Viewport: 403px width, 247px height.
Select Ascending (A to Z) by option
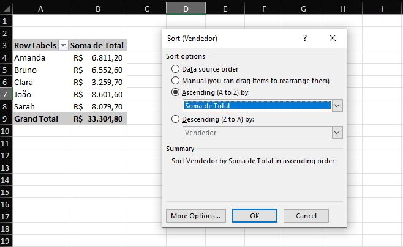click(x=176, y=92)
